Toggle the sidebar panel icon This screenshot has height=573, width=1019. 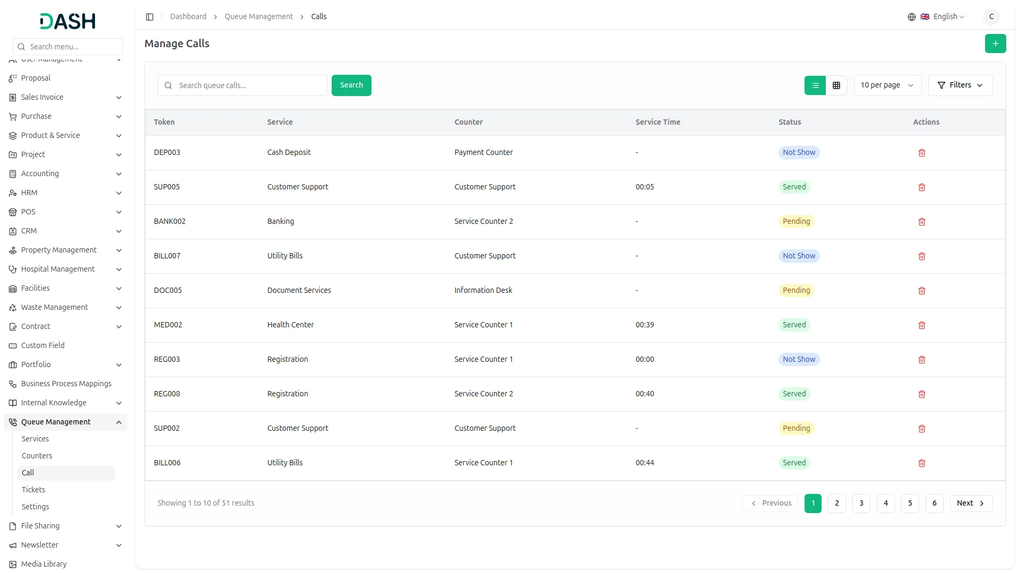[x=150, y=17]
